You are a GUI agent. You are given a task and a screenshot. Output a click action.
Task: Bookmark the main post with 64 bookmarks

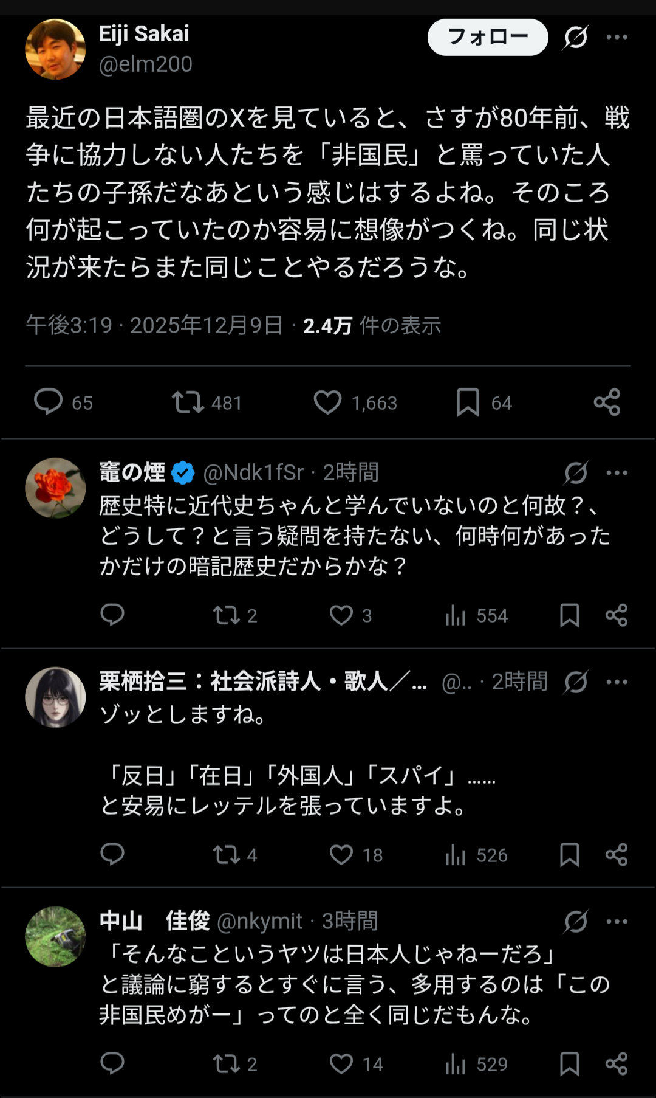[x=468, y=402]
